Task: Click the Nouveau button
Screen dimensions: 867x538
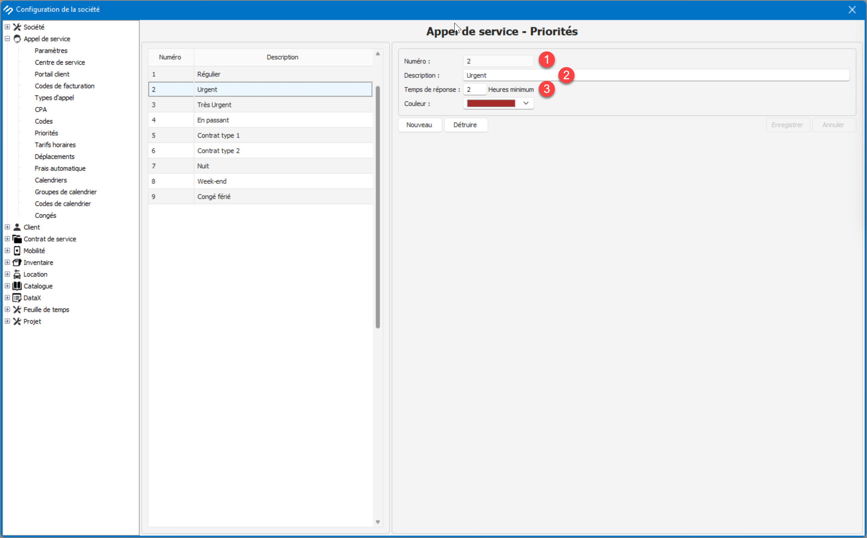Action: coord(419,125)
